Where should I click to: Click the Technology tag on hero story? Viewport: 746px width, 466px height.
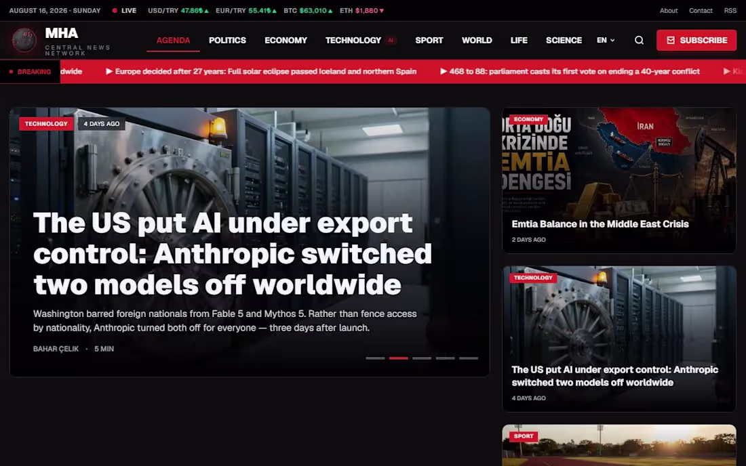point(46,123)
